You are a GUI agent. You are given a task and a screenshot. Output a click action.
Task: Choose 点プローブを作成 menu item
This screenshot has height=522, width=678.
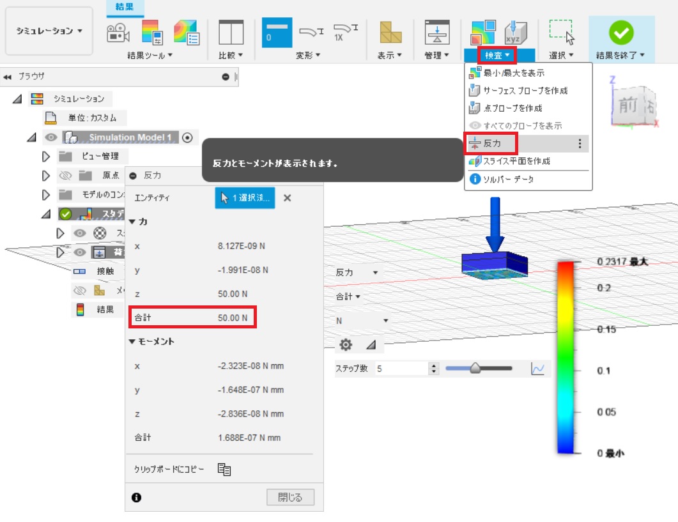(528, 108)
